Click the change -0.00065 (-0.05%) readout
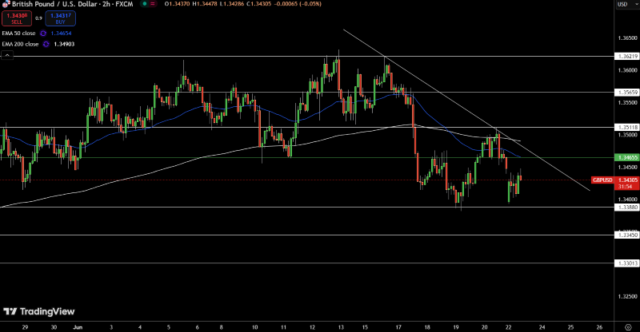Screen dimensions: 640x332 click(298, 4)
